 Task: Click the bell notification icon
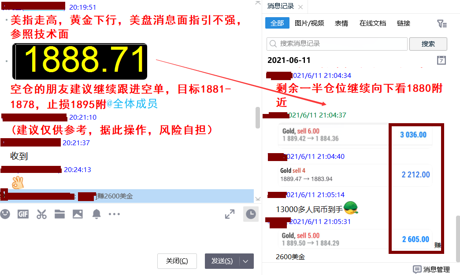(96, 214)
